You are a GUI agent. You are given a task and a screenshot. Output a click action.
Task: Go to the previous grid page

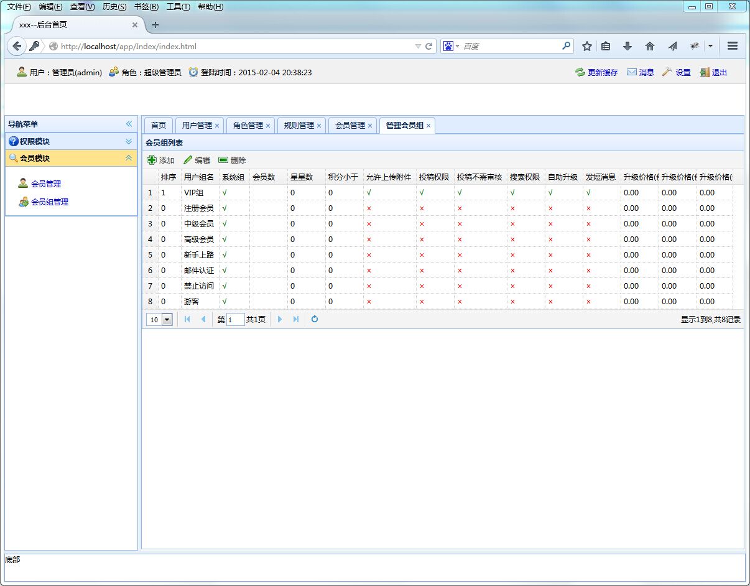[x=203, y=319]
